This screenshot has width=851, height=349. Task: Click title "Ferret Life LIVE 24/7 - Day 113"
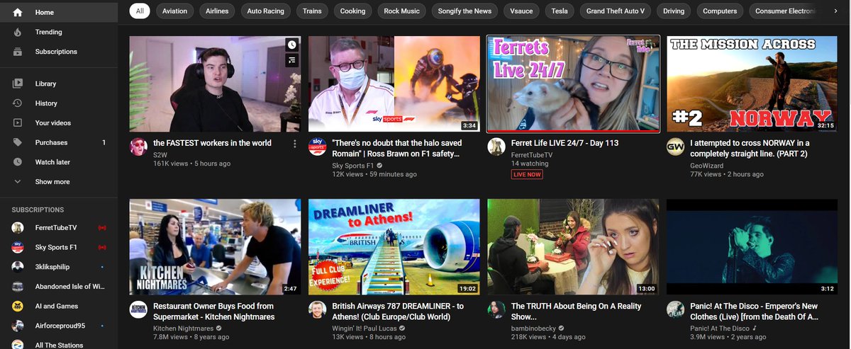[565, 143]
